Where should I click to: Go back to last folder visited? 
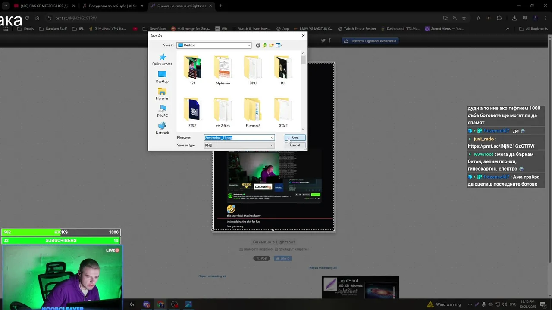coord(258,45)
